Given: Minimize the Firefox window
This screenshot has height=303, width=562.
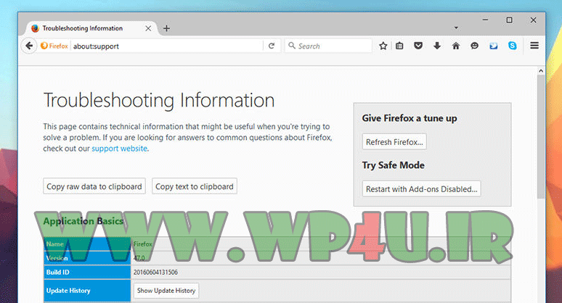Looking at the screenshot, I should [485, 20].
